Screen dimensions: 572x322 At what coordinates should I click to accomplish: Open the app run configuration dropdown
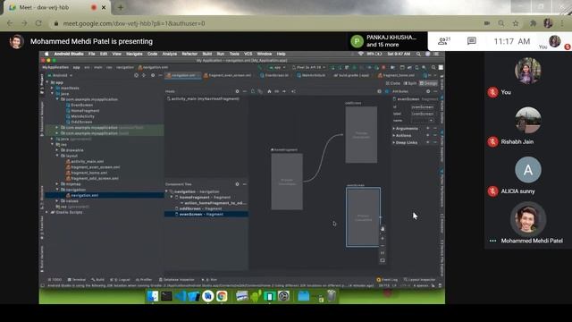[277, 68]
